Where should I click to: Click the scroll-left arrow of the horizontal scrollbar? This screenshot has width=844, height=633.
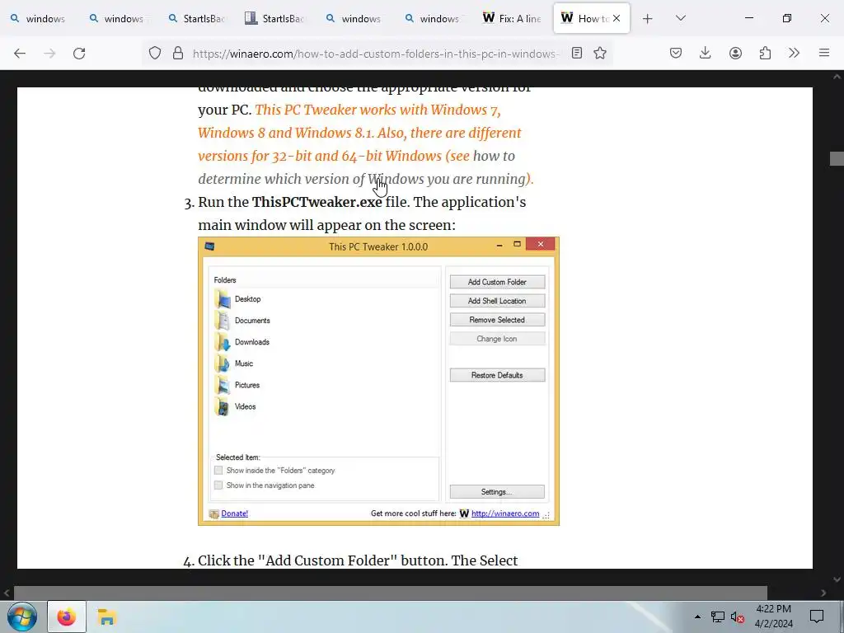tap(7, 593)
